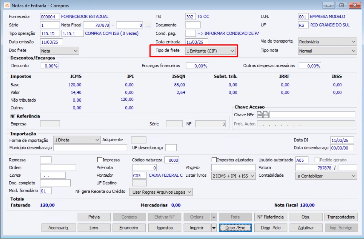This screenshot has width=364, height=239.
Task: Open the Forma de importação dropdown
Action: click(77, 140)
